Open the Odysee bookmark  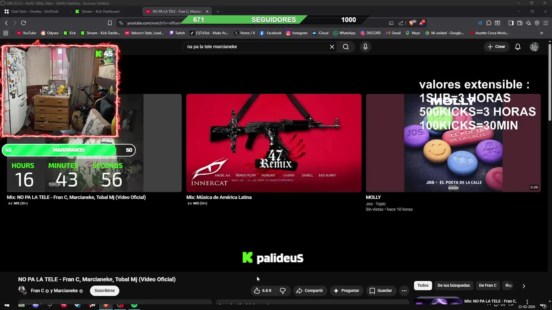tap(50, 33)
